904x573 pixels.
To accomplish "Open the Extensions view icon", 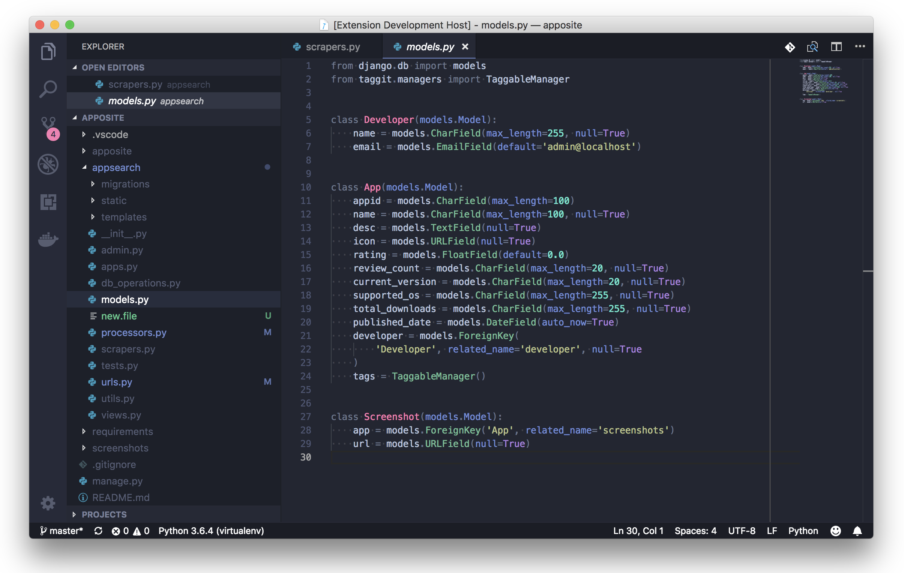I will [x=48, y=202].
